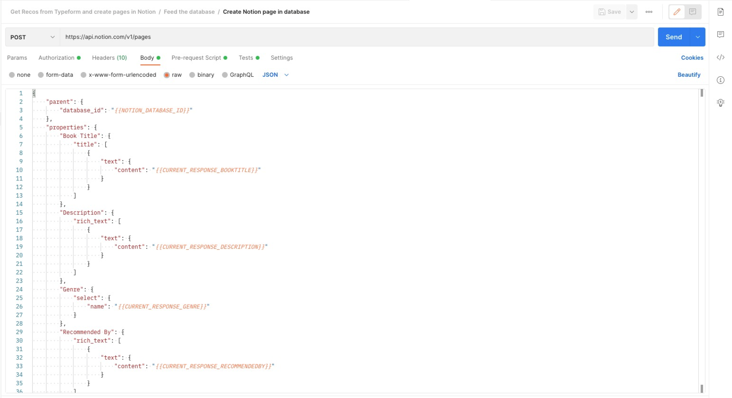Screen dimensions: 732x398
Task: Open the JSON format dropdown
Action: click(276, 75)
